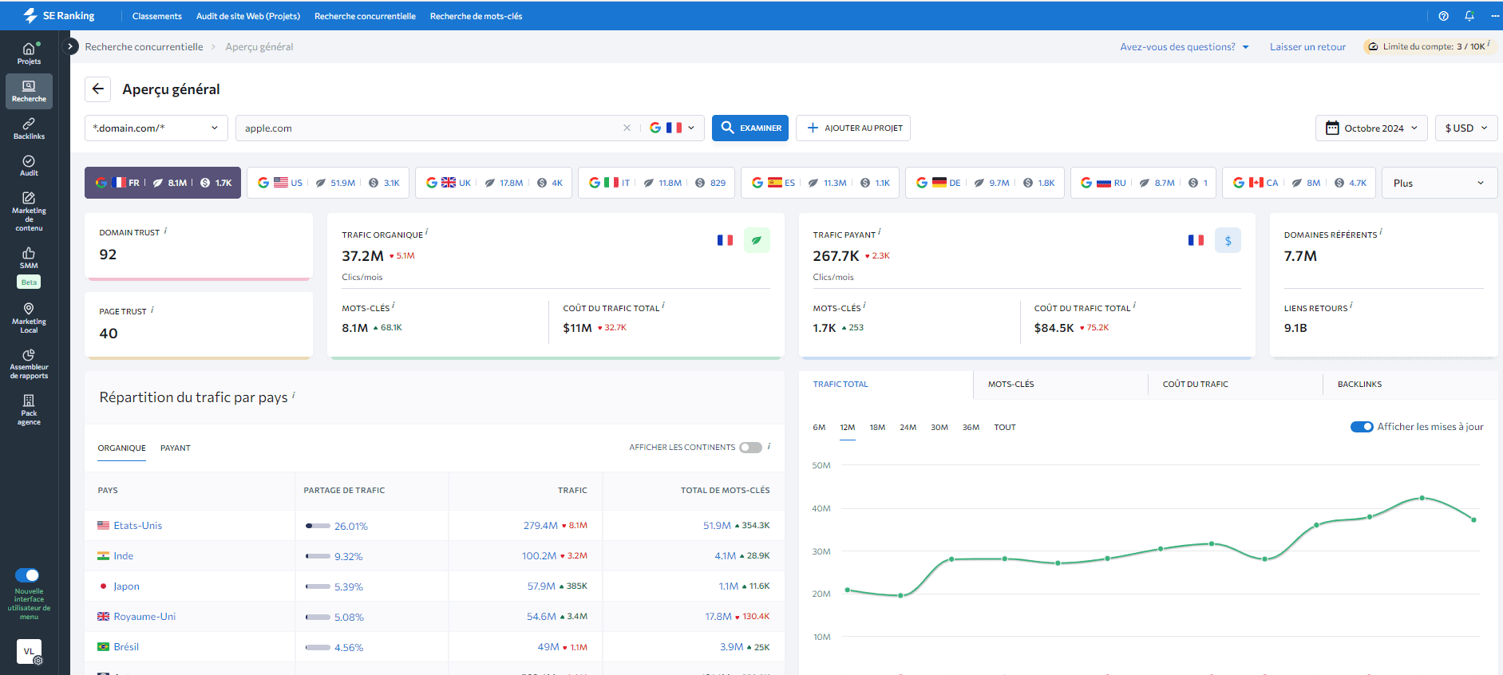Click the Examiner button
The width and height of the screenshot is (1503, 675).
pyautogui.click(x=750, y=128)
